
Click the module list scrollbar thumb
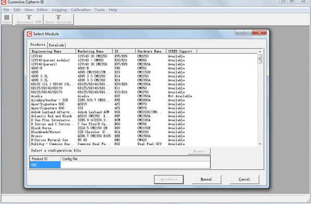[x=260, y=59]
